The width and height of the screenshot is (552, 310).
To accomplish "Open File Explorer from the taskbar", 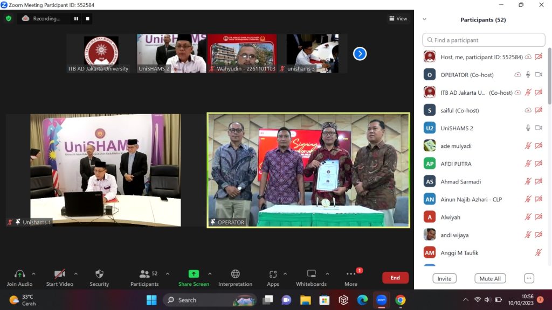I will [x=305, y=300].
